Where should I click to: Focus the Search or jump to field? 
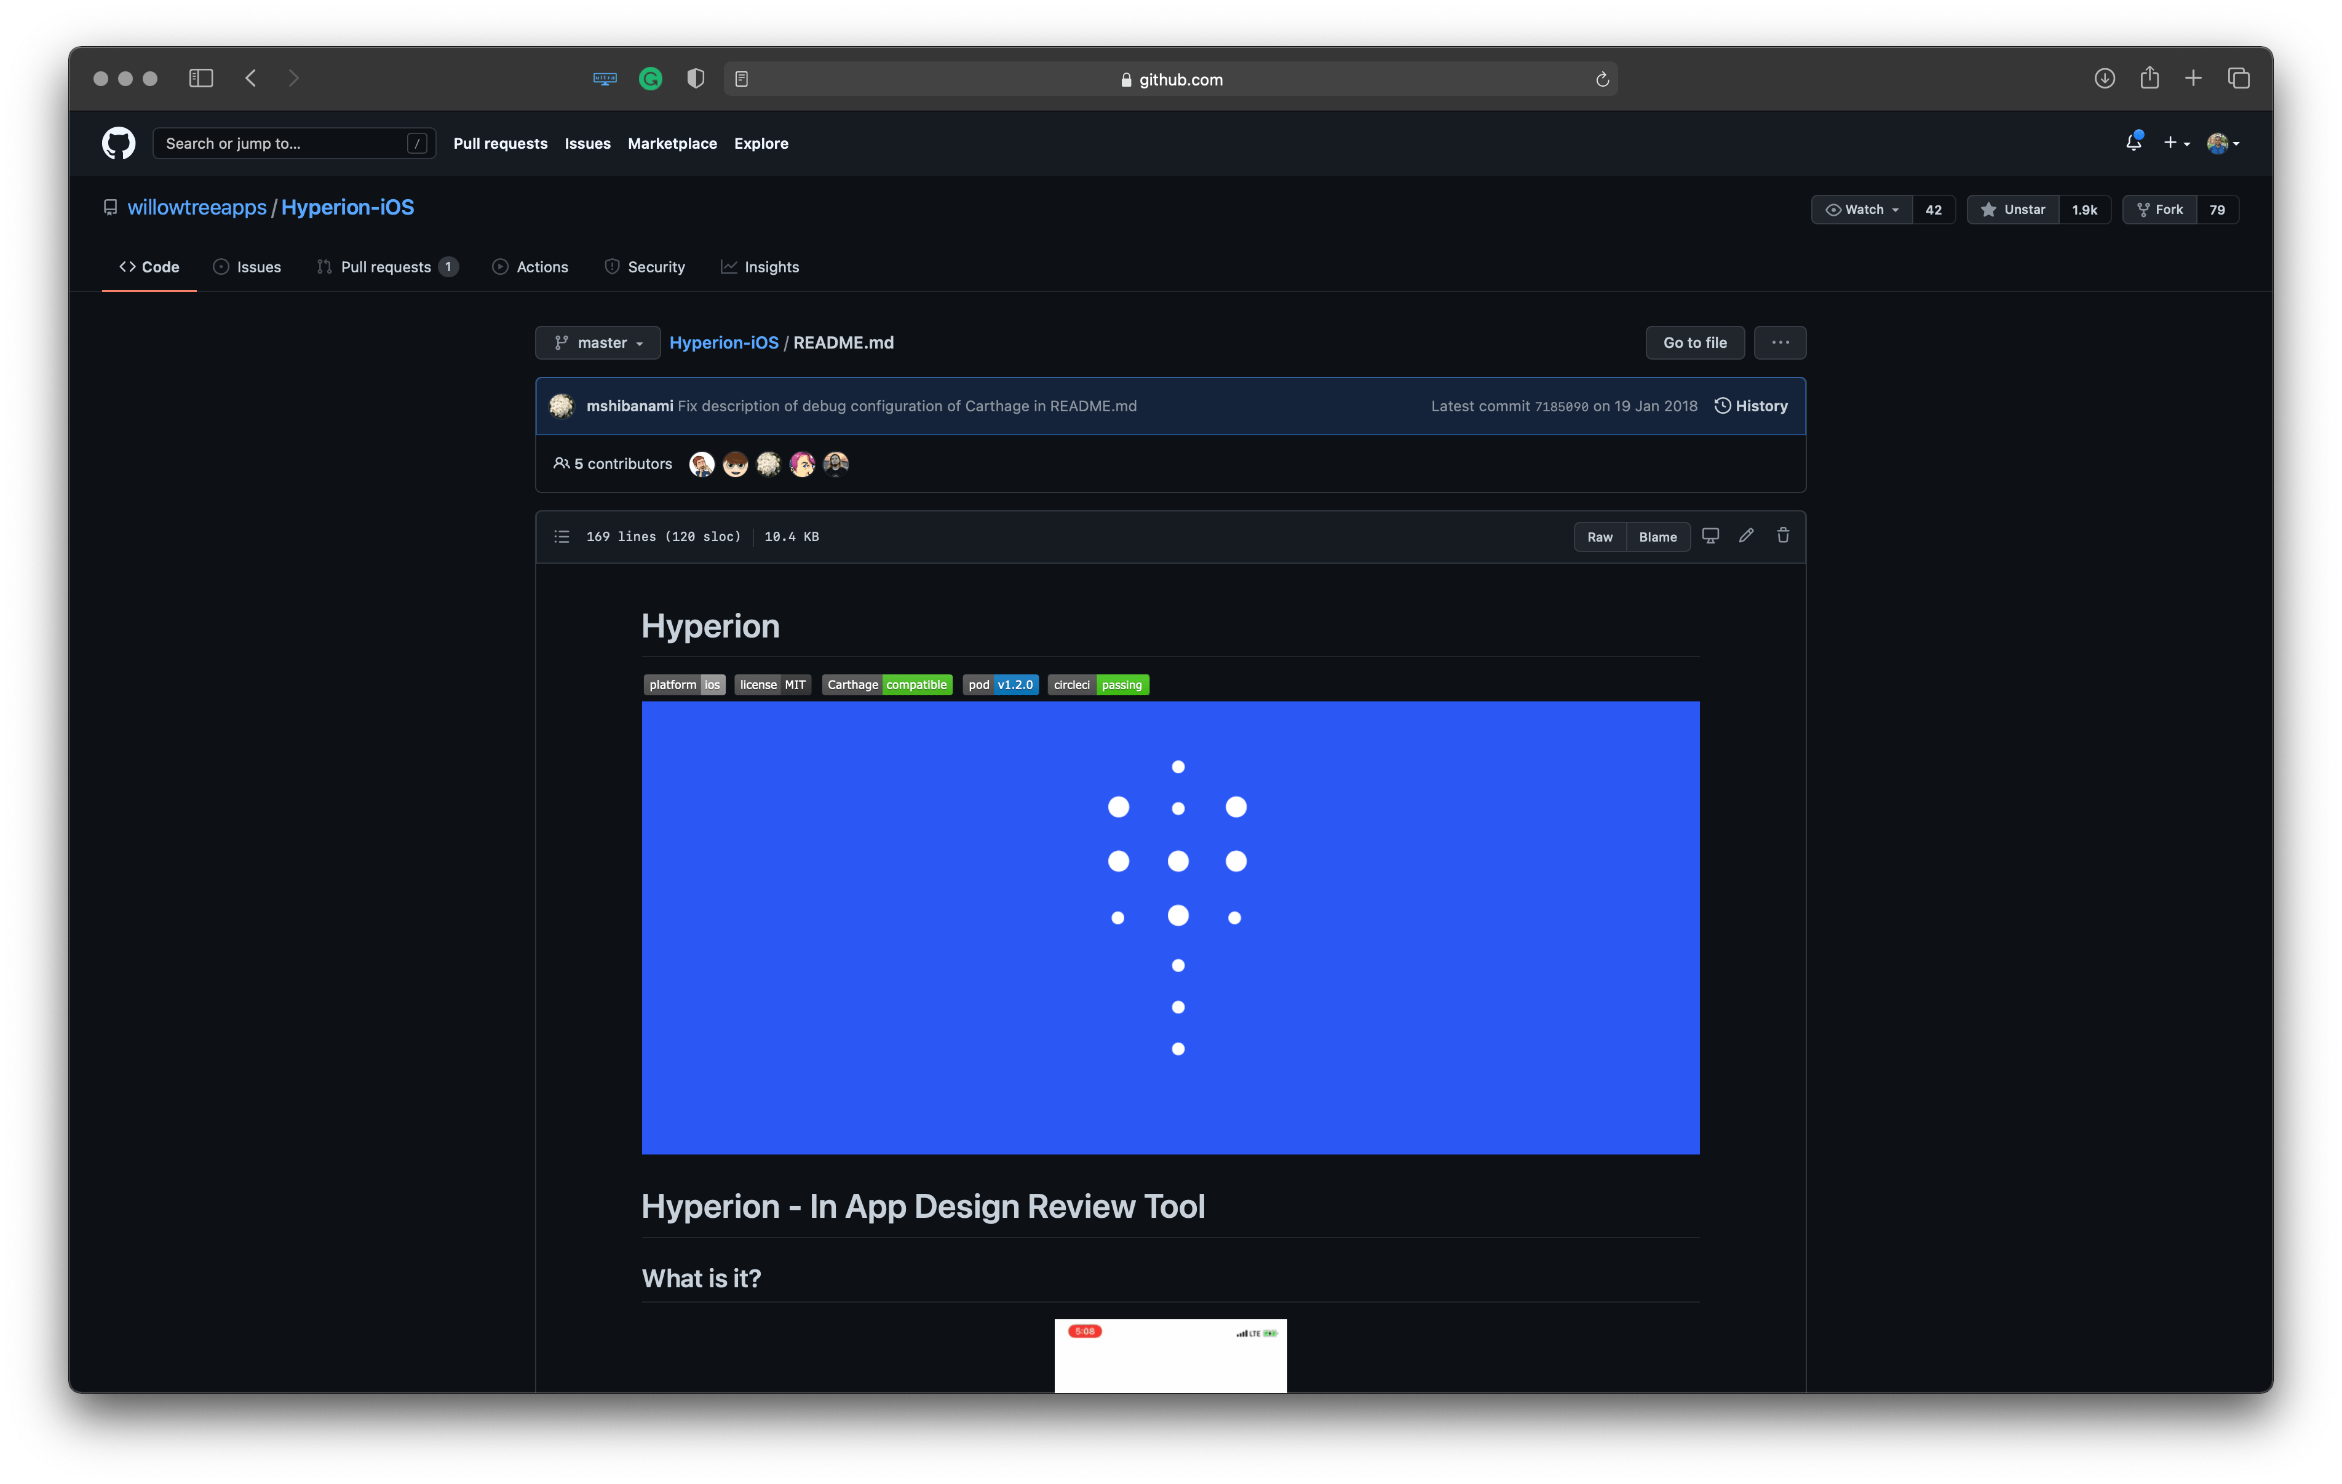(294, 143)
